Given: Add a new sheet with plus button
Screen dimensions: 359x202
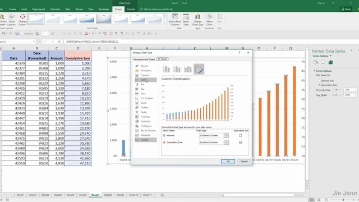Looking at the screenshot, I should tap(162, 195).
